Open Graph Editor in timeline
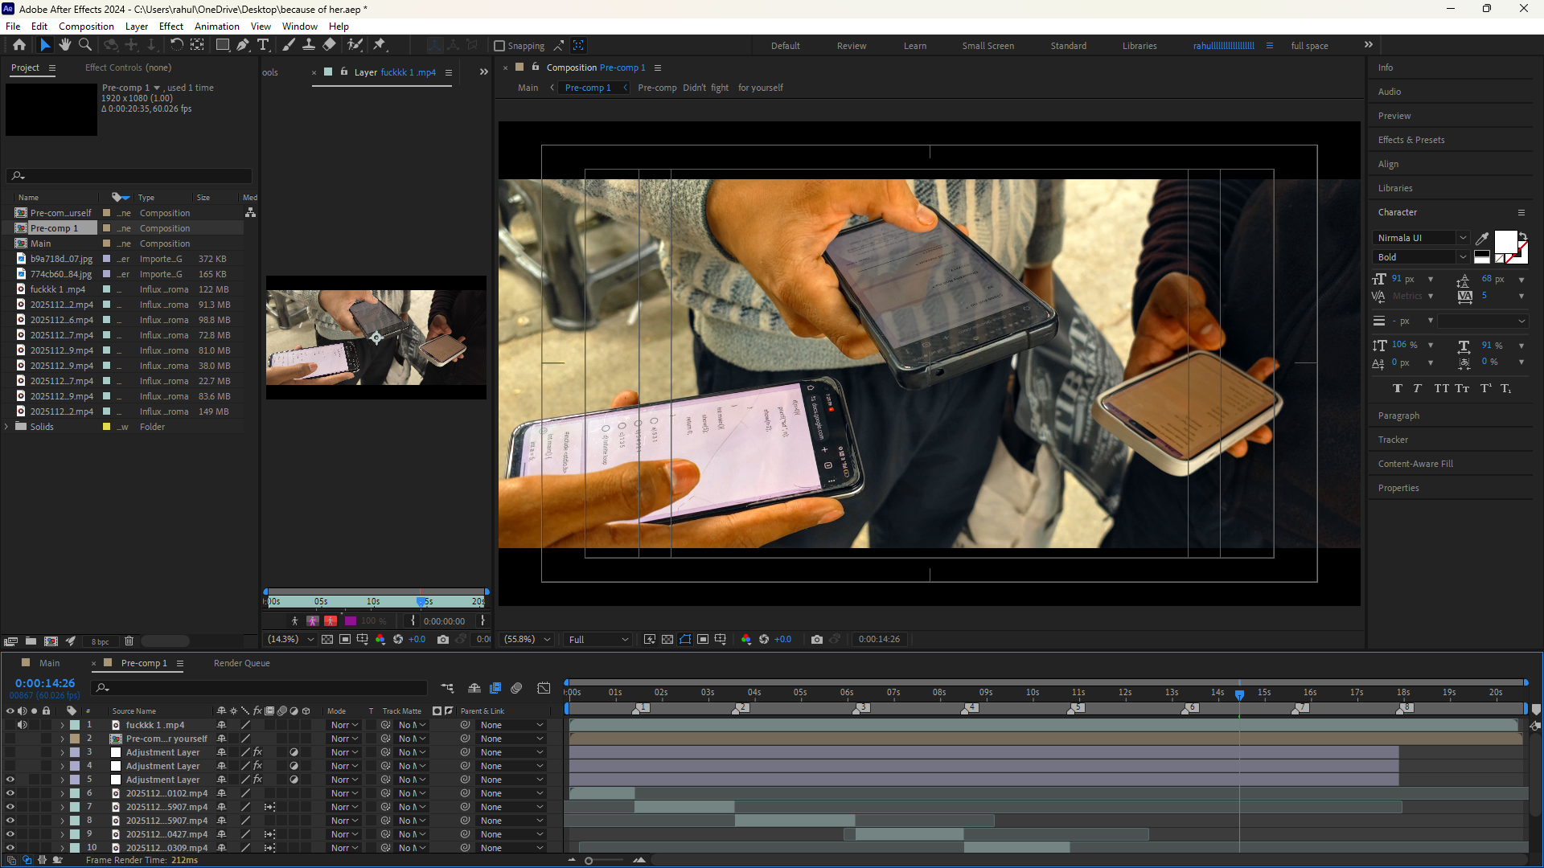This screenshot has height=868, width=1544. [544, 688]
